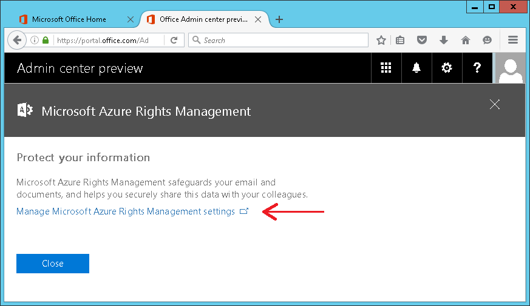Viewport: 530px width, 306px height.
Task: Close the Azure Rights Management panel with X
Action: click(x=495, y=104)
